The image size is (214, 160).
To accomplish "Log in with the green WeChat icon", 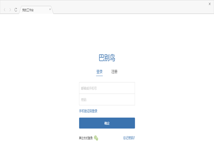I will coord(96,138).
